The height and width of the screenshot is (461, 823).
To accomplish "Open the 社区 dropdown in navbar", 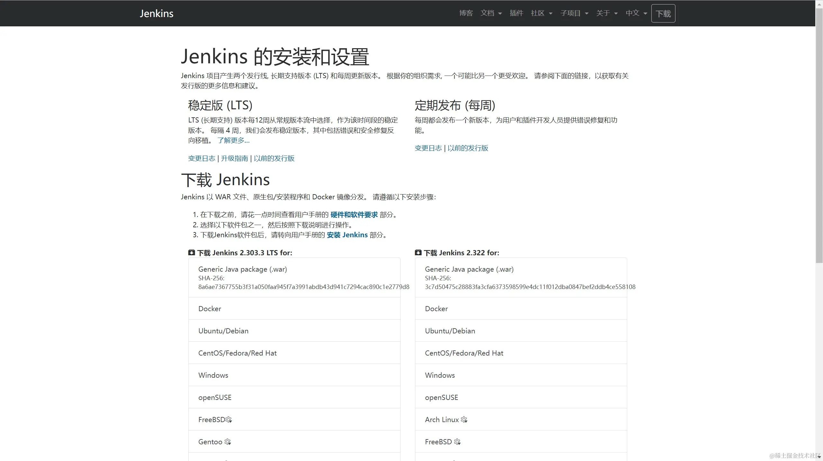I will 541,13.
